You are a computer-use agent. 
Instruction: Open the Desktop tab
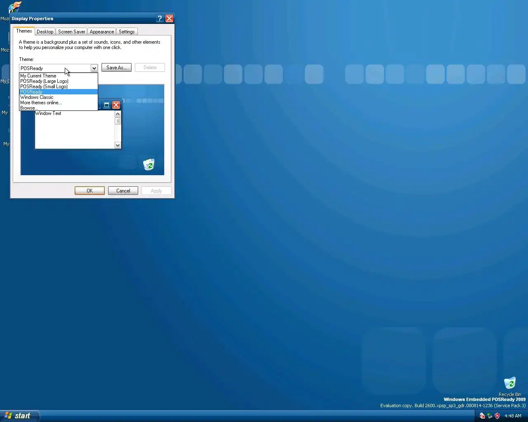[x=45, y=32]
